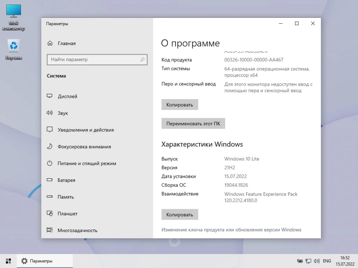Select the Планшет tablet icon

coord(50,213)
